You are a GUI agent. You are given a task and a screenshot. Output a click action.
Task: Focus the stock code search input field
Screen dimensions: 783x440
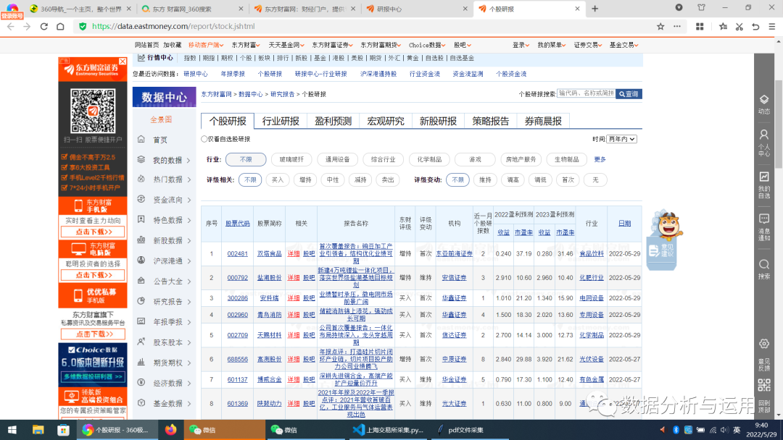coord(587,93)
